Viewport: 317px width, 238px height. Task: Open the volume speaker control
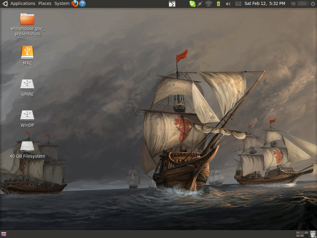228,4
